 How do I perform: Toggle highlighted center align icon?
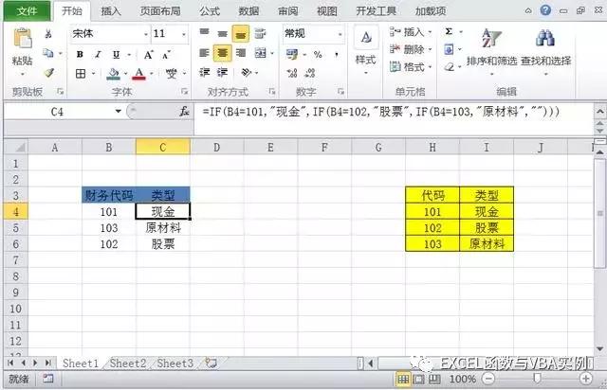[x=223, y=53]
